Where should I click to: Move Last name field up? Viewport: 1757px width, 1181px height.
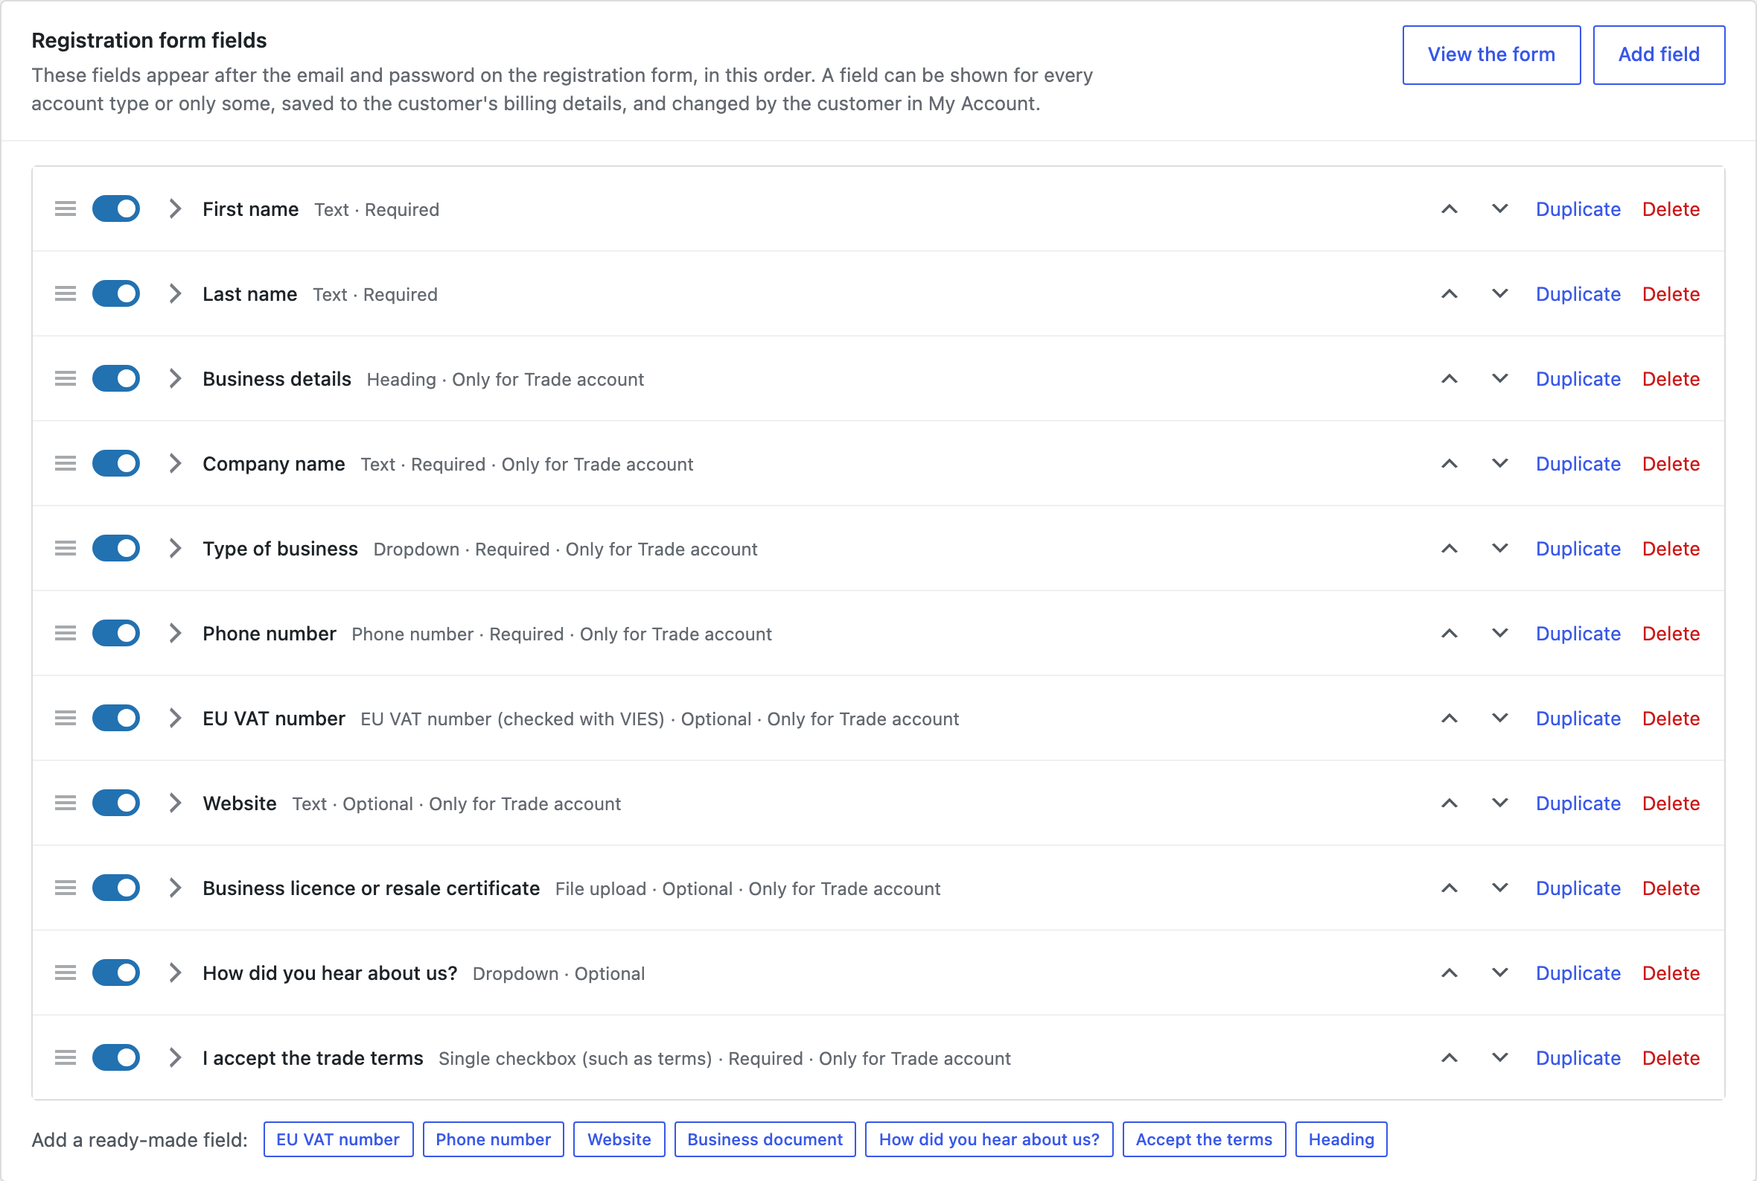coord(1449,293)
